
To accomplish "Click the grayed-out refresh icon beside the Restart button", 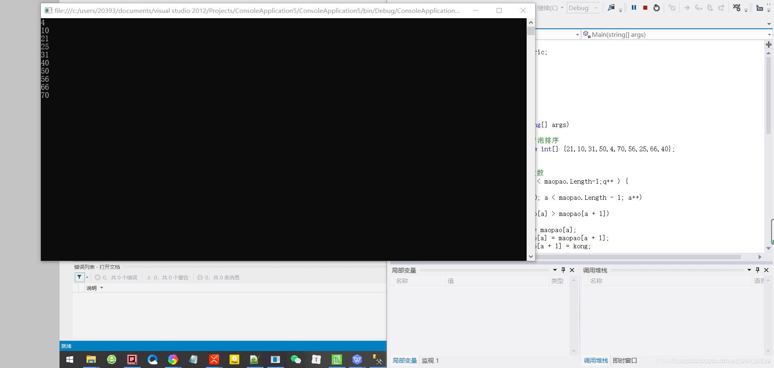I will [x=672, y=8].
